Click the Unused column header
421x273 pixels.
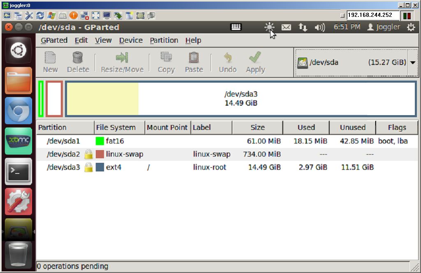(x=352, y=127)
